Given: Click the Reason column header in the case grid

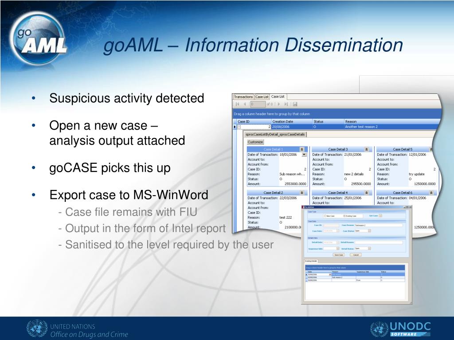Looking at the screenshot, I should (x=392, y=122).
